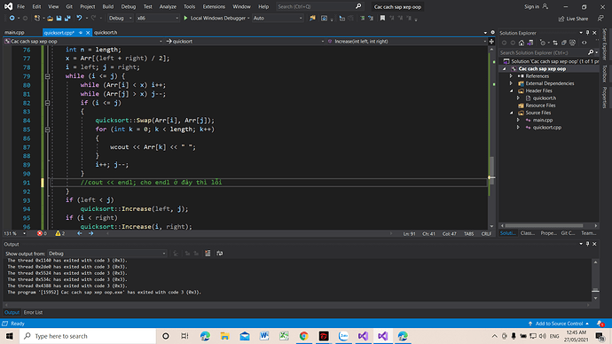Click Sync with Active Document icon
The image size is (612, 344).
pos(555,43)
